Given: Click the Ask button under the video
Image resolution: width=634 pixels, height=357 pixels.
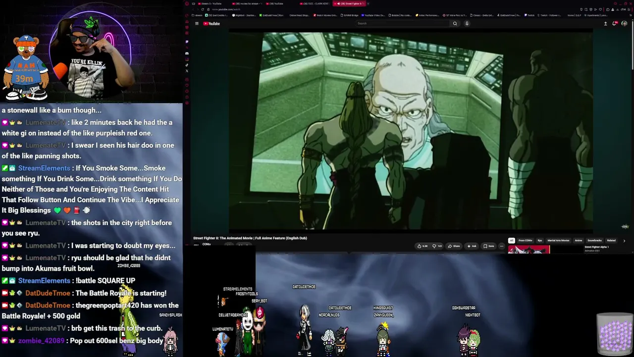Looking at the screenshot, I should pos(472,246).
